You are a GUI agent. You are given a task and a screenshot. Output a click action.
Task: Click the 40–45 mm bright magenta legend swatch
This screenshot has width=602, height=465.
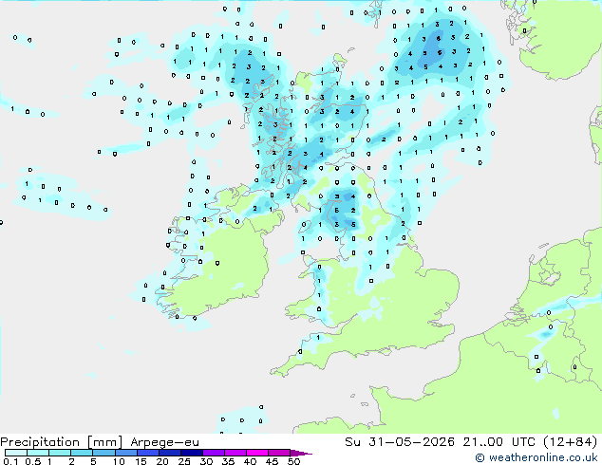[x=257, y=453]
